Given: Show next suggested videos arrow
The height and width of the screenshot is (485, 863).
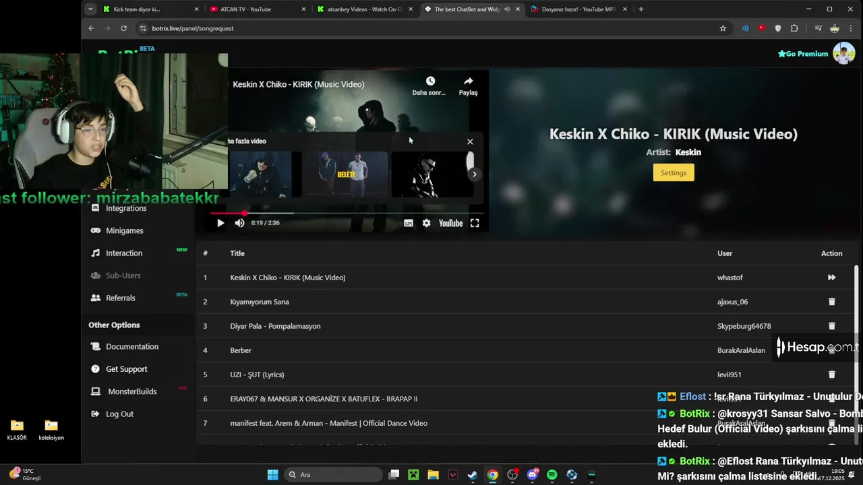Looking at the screenshot, I should (x=474, y=174).
